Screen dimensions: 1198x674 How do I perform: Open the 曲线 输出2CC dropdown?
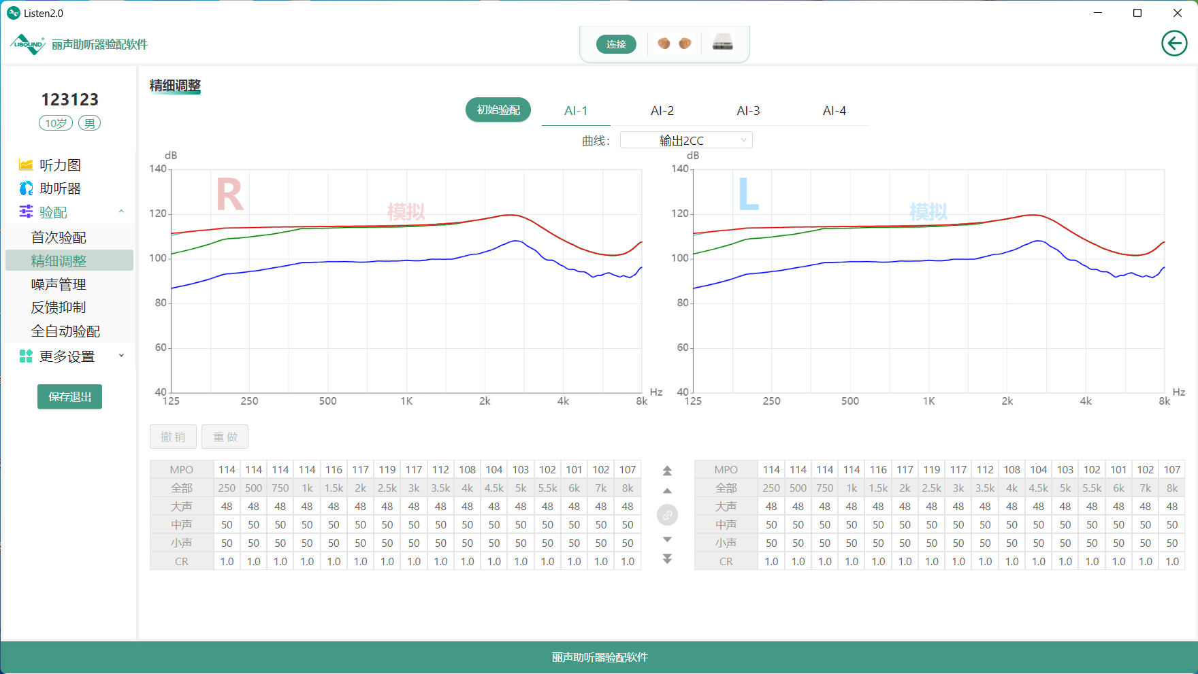click(686, 140)
